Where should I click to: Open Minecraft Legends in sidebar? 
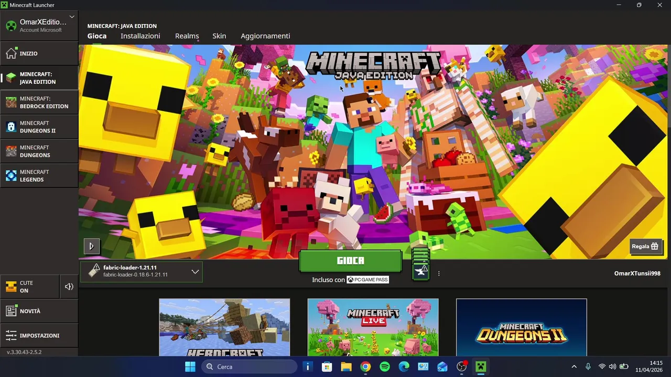[39, 175]
